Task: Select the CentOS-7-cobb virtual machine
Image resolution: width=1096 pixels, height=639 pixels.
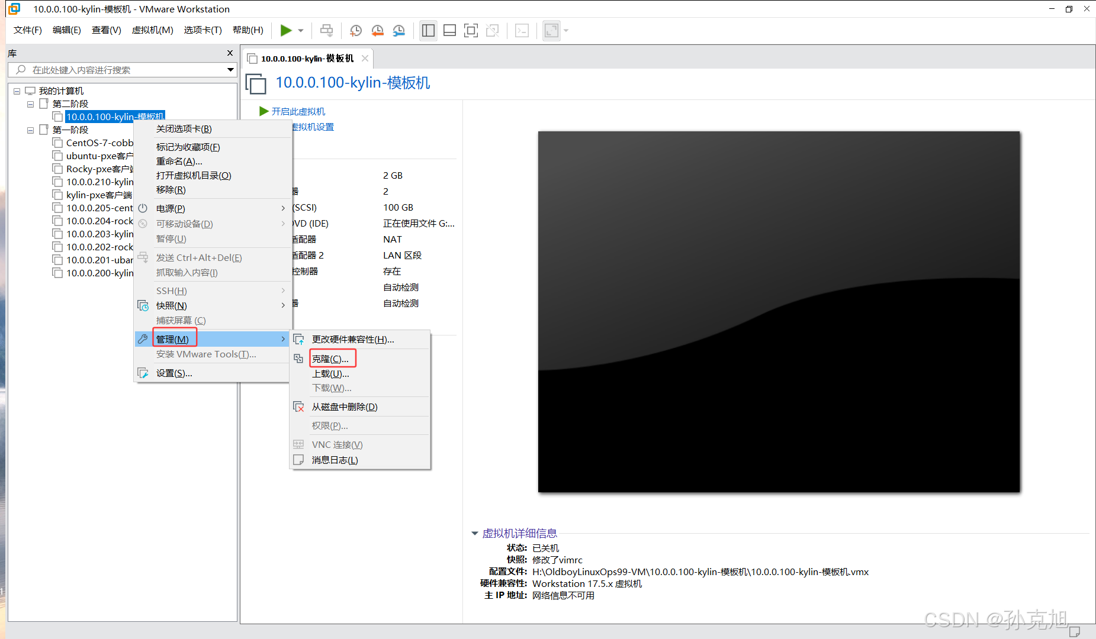Action: point(99,143)
